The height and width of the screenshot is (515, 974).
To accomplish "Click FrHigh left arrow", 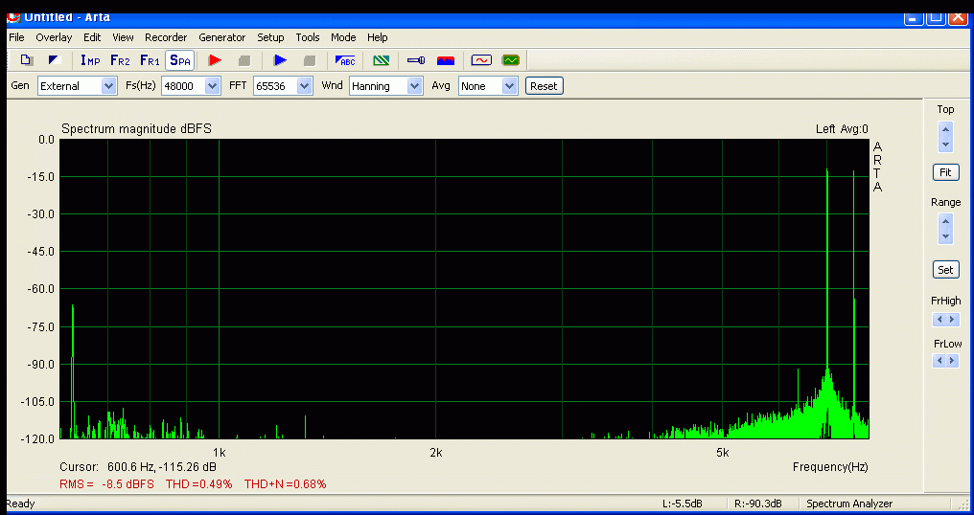I will (x=939, y=320).
